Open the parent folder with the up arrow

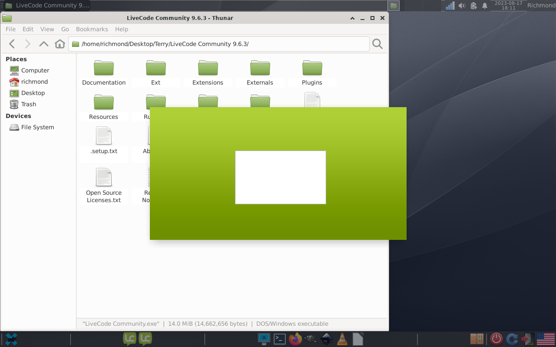pyautogui.click(x=43, y=44)
